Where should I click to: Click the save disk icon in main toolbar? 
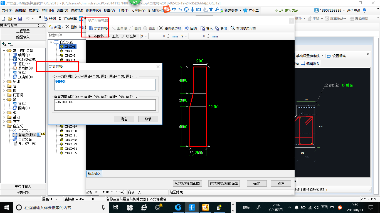pos(20,19)
